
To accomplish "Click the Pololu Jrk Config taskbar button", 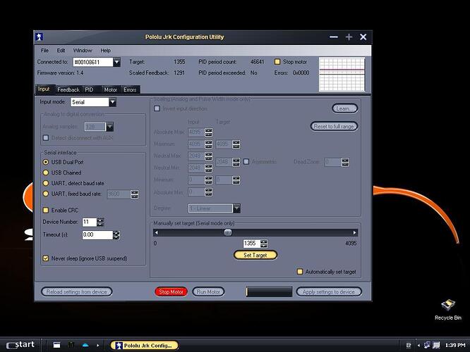I will point(145,345).
